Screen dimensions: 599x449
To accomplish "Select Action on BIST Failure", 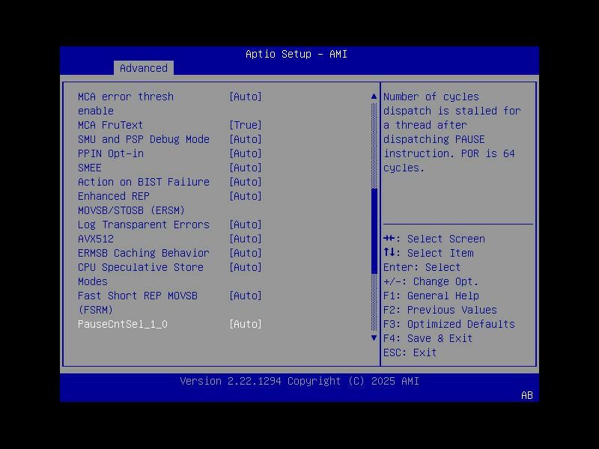I will [144, 182].
